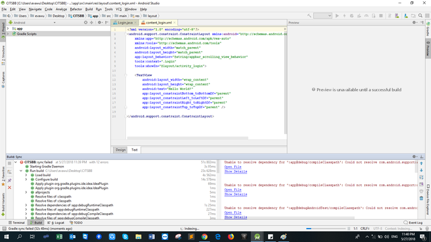Click the toggle view icon in Build panel
This screenshot has height=242, width=431.
tap(9, 172)
